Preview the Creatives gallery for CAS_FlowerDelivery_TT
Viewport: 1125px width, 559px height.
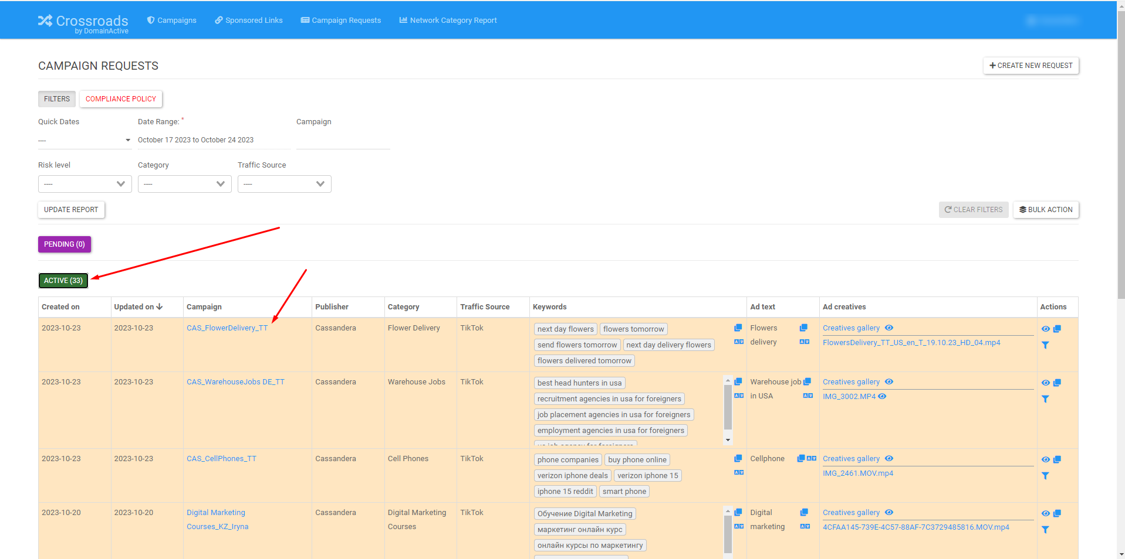point(889,328)
